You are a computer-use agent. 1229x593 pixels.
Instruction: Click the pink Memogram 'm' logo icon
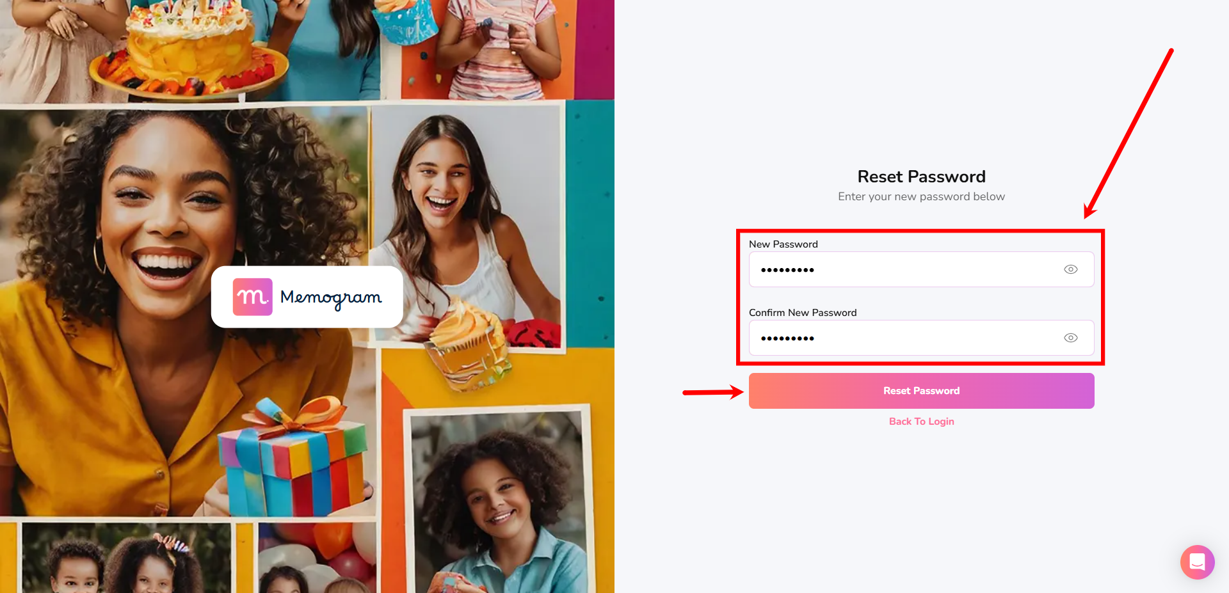[x=252, y=297]
